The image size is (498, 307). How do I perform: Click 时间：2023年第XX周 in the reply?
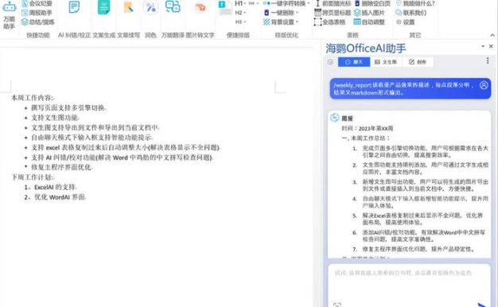(368, 128)
